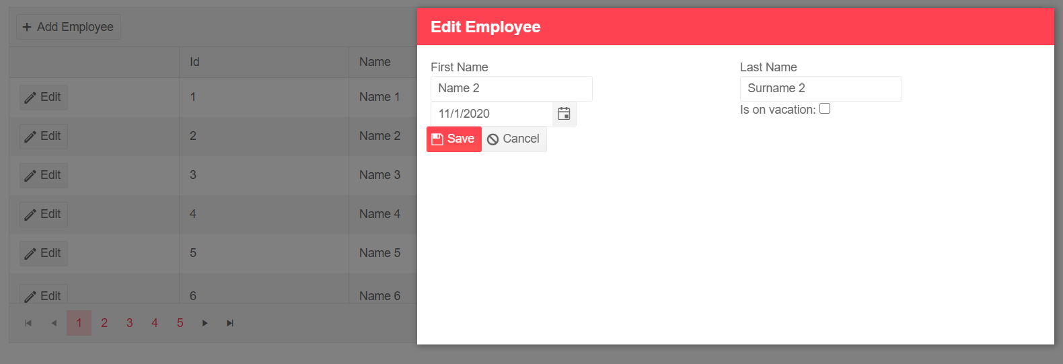The height and width of the screenshot is (364, 1063).
Task: Open the date picker calendar icon
Action: (x=564, y=114)
